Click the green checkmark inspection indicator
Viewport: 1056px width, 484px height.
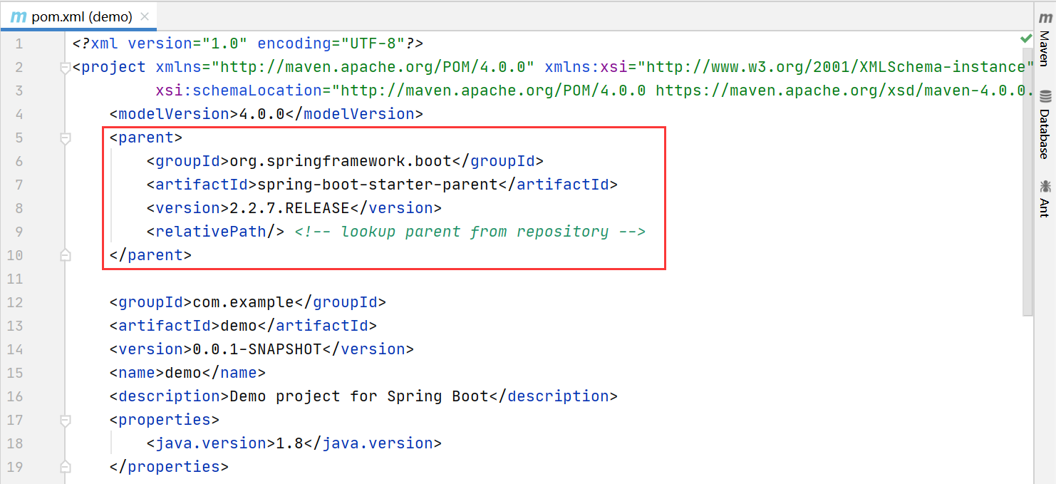pyautogui.click(x=1026, y=38)
